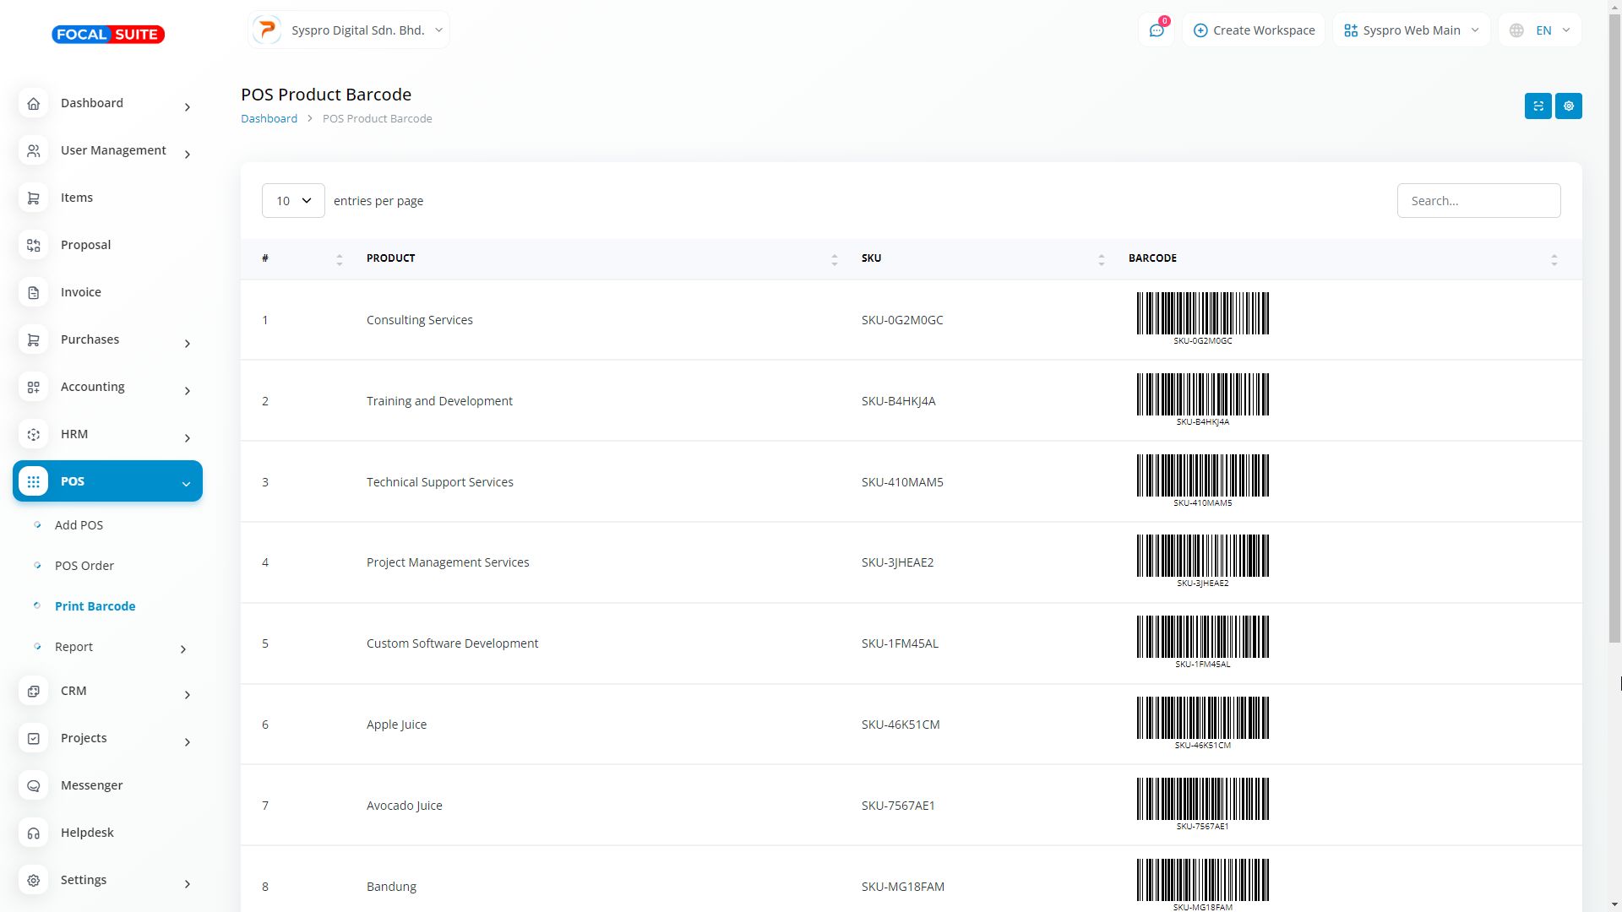Screen dimensions: 1622x912
Task: Open barcode settings gear button
Action: pos(1568,106)
